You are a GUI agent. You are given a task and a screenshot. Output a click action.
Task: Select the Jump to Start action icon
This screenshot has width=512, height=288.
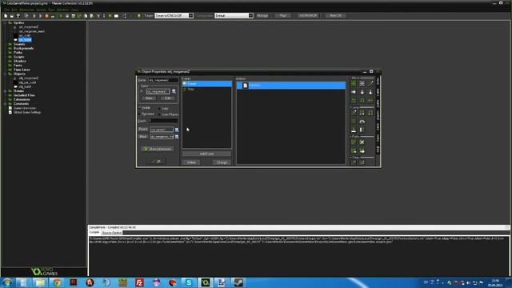[362, 113]
